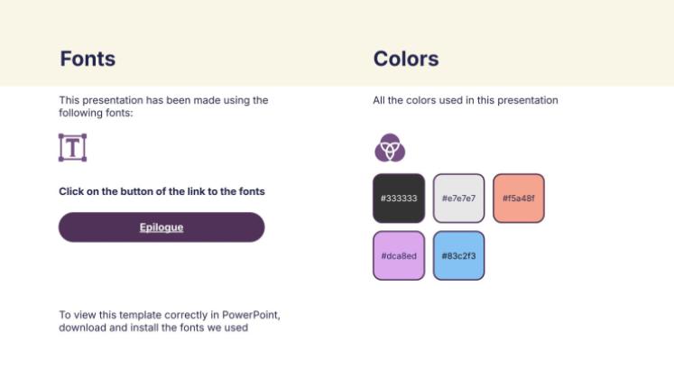The height and width of the screenshot is (379, 674).
Task: Click "All the colors used" description text
Action: coord(466,100)
